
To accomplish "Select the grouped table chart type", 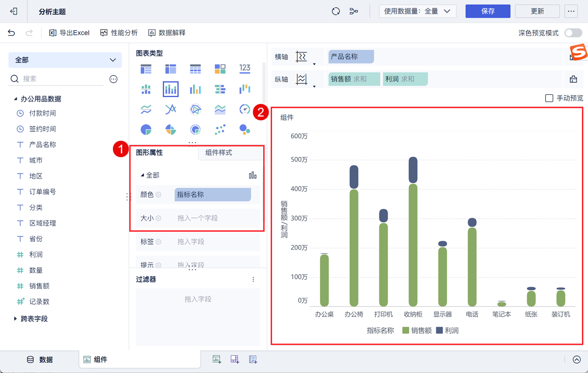I will tap(146, 69).
